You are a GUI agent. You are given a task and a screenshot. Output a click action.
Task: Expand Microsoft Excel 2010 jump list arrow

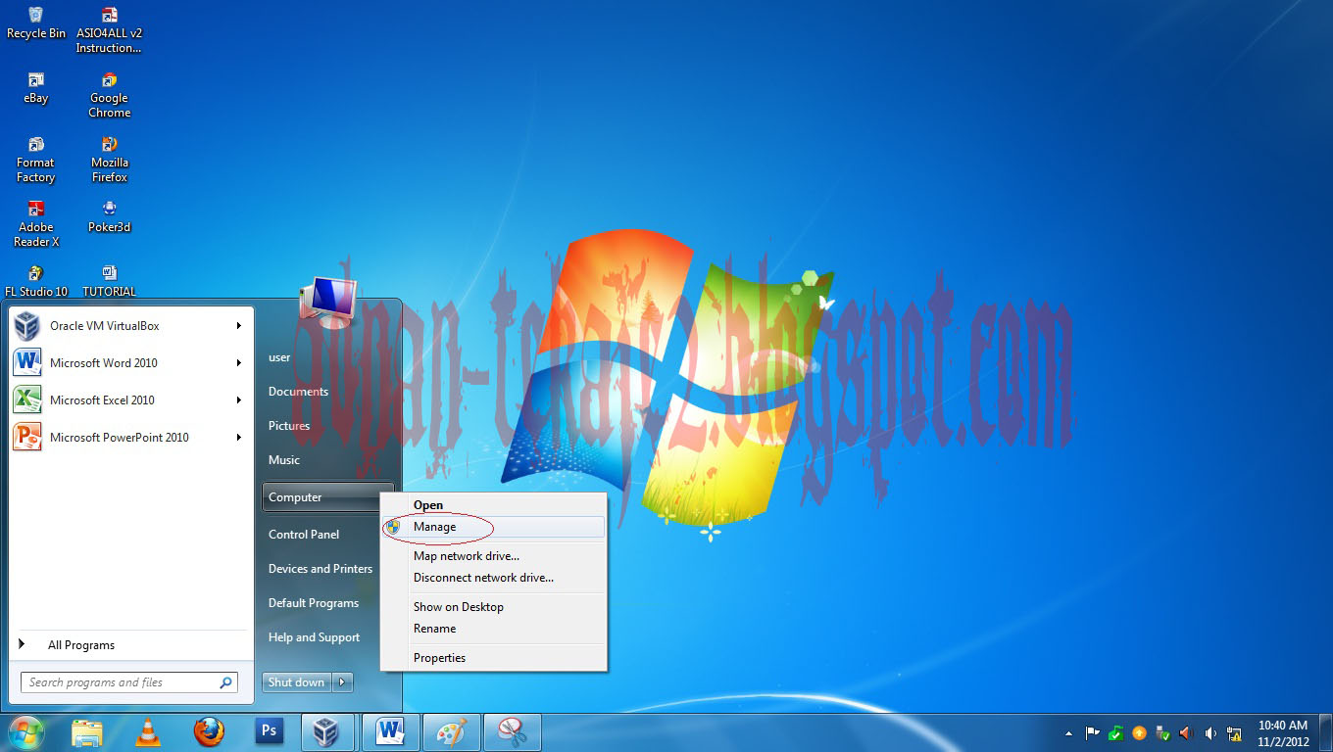pyautogui.click(x=238, y=400)
